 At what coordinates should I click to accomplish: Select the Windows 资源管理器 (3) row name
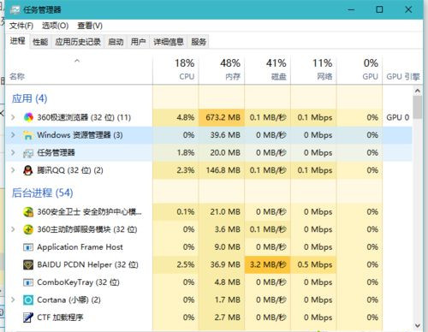(x=80, y=135)
